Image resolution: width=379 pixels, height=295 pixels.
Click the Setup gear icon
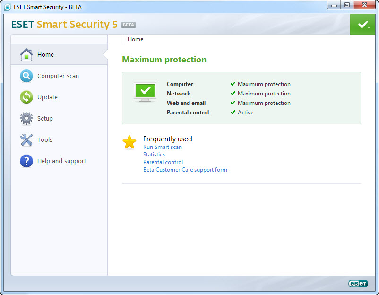26,118
